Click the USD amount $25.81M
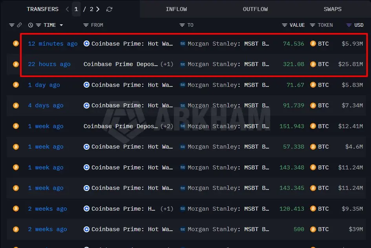 coord(351,64)
